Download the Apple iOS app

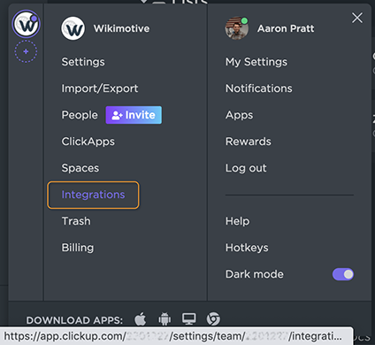141,319
